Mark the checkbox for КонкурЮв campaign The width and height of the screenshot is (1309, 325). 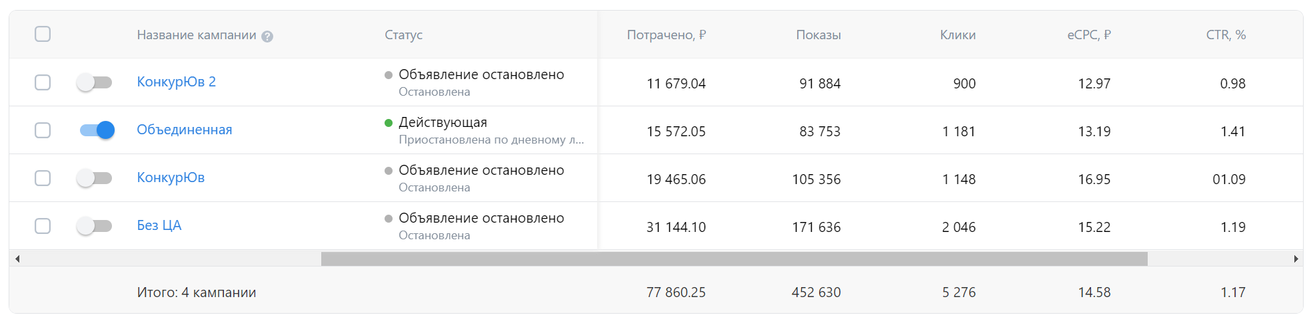coord(43,178)
